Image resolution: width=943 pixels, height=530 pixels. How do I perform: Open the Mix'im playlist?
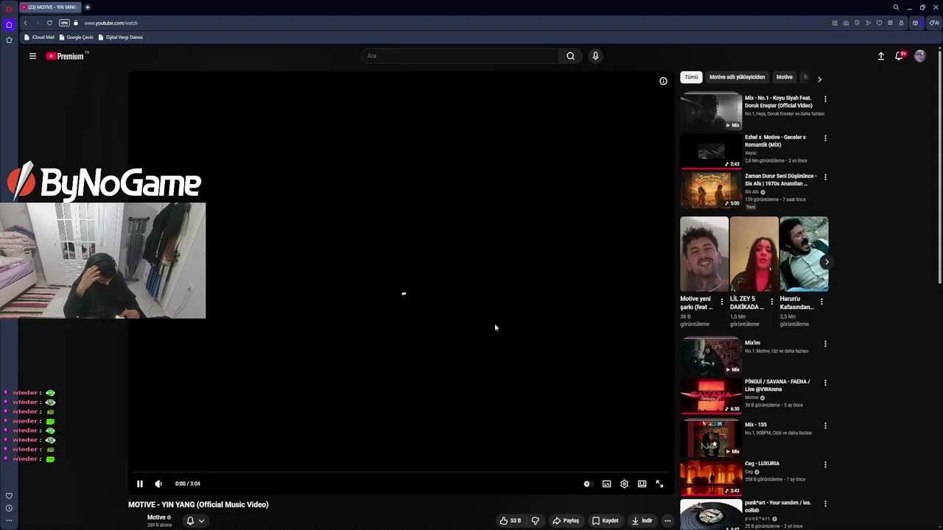coord(711,356)
